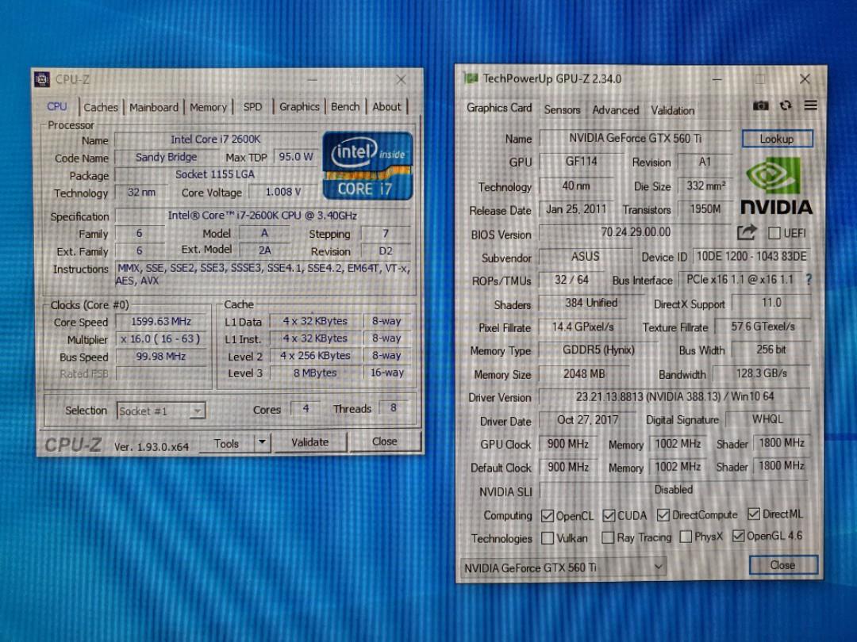Save the GPU BIOS using export arrow icon
This screenshot has height=642, width=857.
click(746, 232)
